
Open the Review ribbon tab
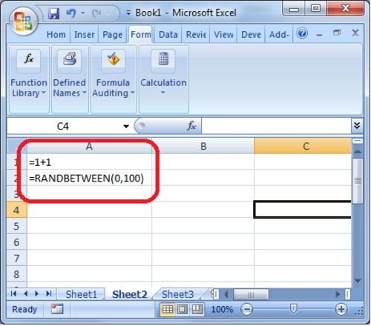tap(196, 35)
